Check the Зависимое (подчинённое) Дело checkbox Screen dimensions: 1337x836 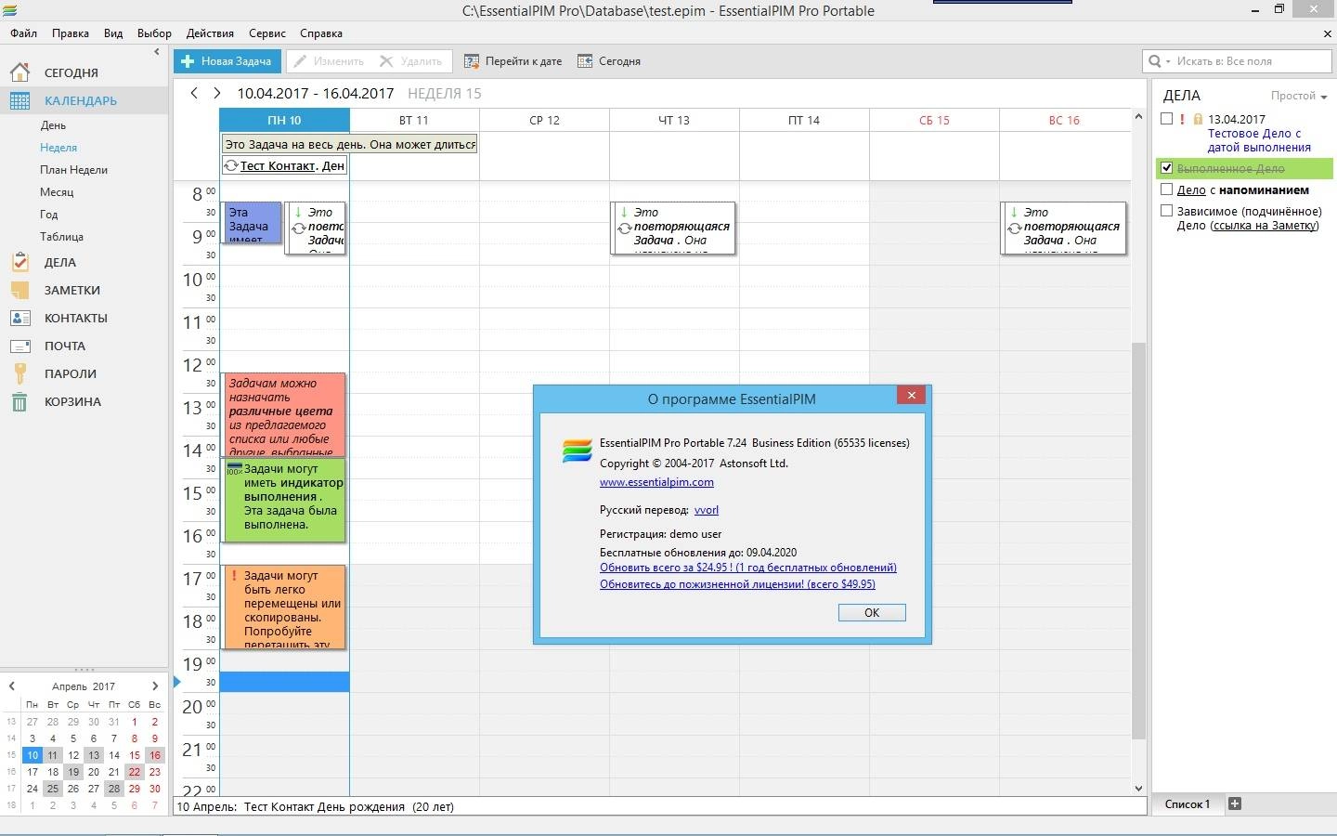point(1167,211)
